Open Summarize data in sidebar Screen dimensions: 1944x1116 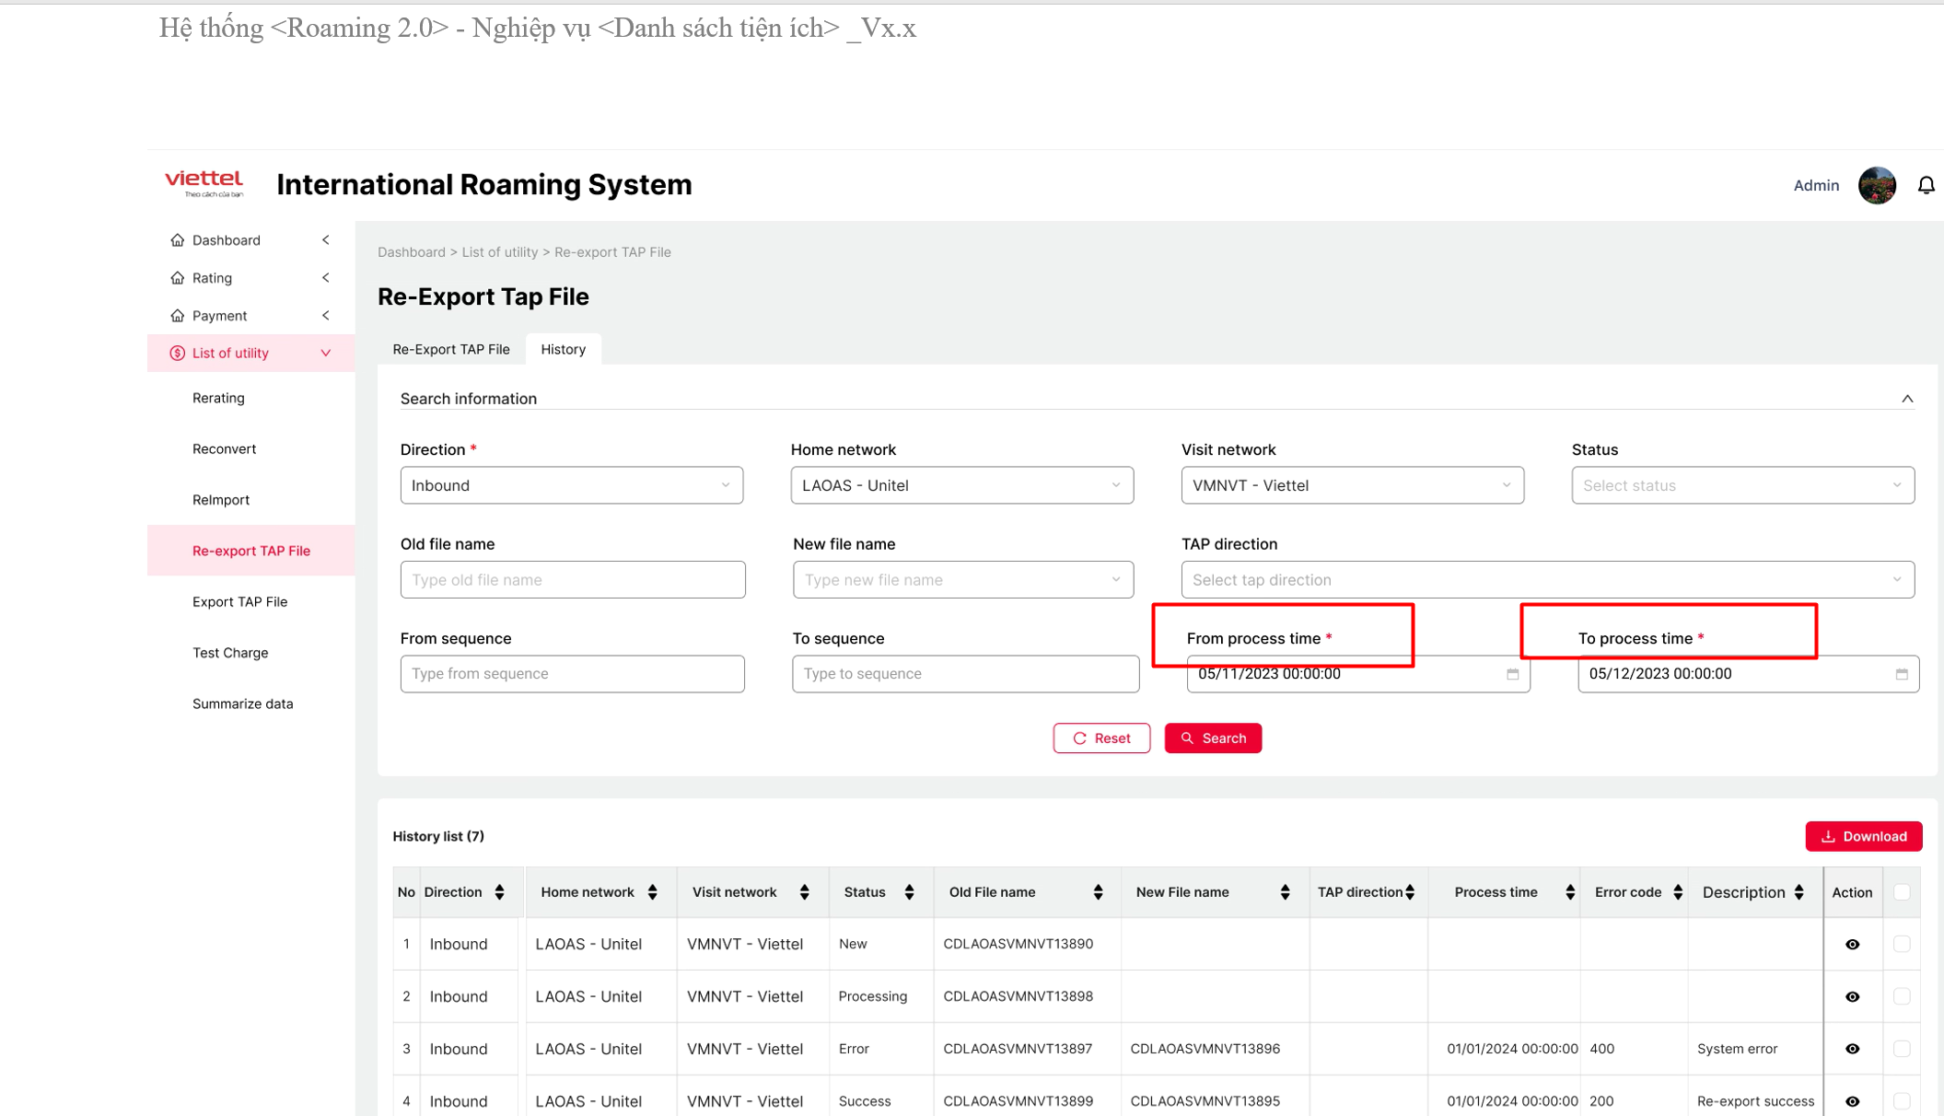pyautogui.click(x=242, y=703)
